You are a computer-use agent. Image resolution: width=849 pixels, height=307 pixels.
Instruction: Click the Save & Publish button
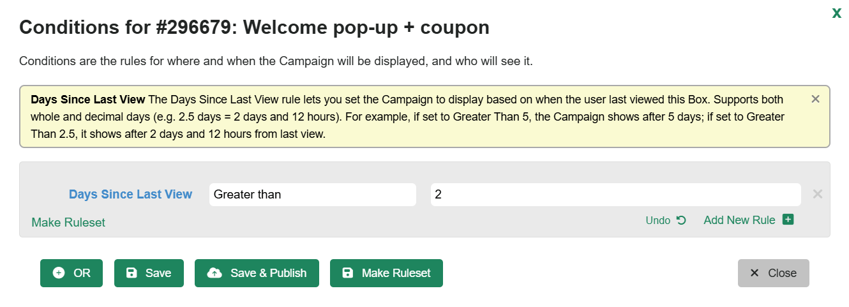pos(257,273)
